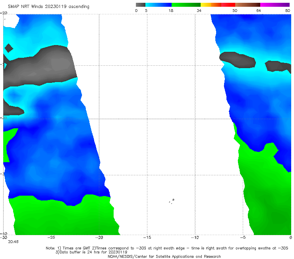Image resolution: width=294 pixels, height=259 pixels.
Task: Click the small island markers near -12 longitude
Action: coord(172,201)
